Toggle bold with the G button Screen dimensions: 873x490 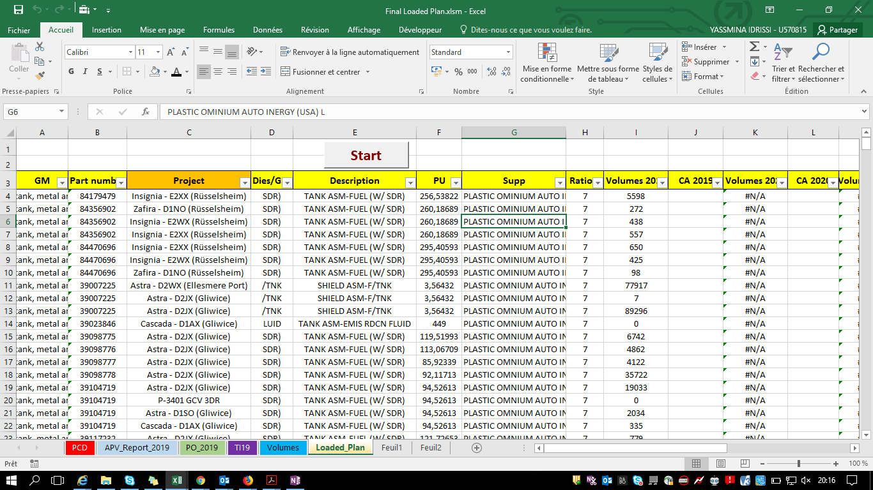71,71
